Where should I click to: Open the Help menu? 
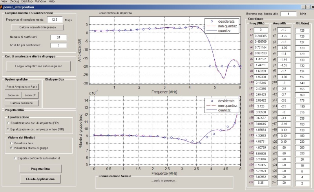pyautogui.click(x=51, y=2)
